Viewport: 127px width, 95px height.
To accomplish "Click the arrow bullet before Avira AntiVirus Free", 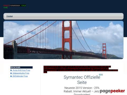I will 11,70.
